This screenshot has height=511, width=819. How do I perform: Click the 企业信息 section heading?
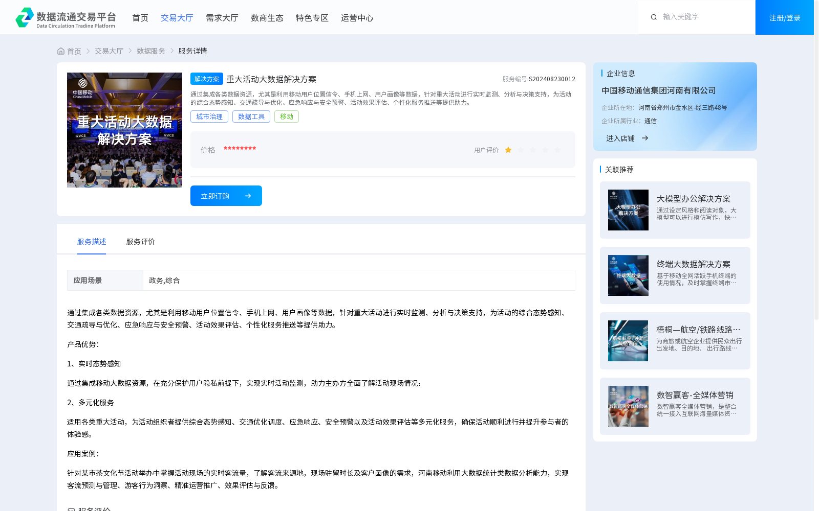tap(621, 74)
